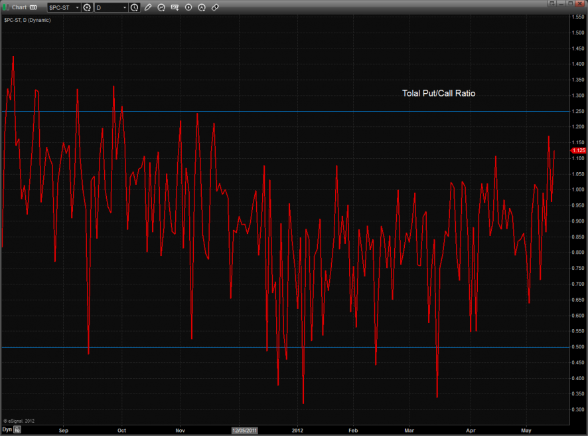Click the $PC-ST, D (Dynamic) chart label

27,20
